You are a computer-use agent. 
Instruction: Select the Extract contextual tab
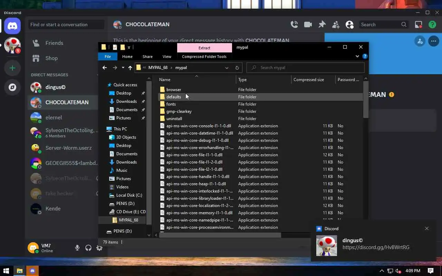click(x=204, y=48)
